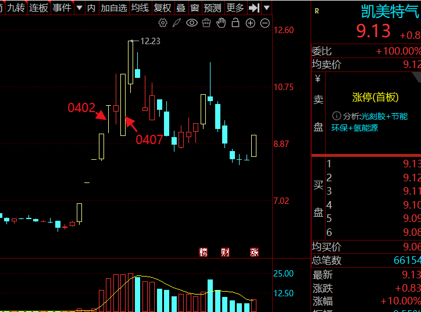Click the 凯美特气 stock name
The width and height of the screenshot is (421, 312).
coord(391,11)
